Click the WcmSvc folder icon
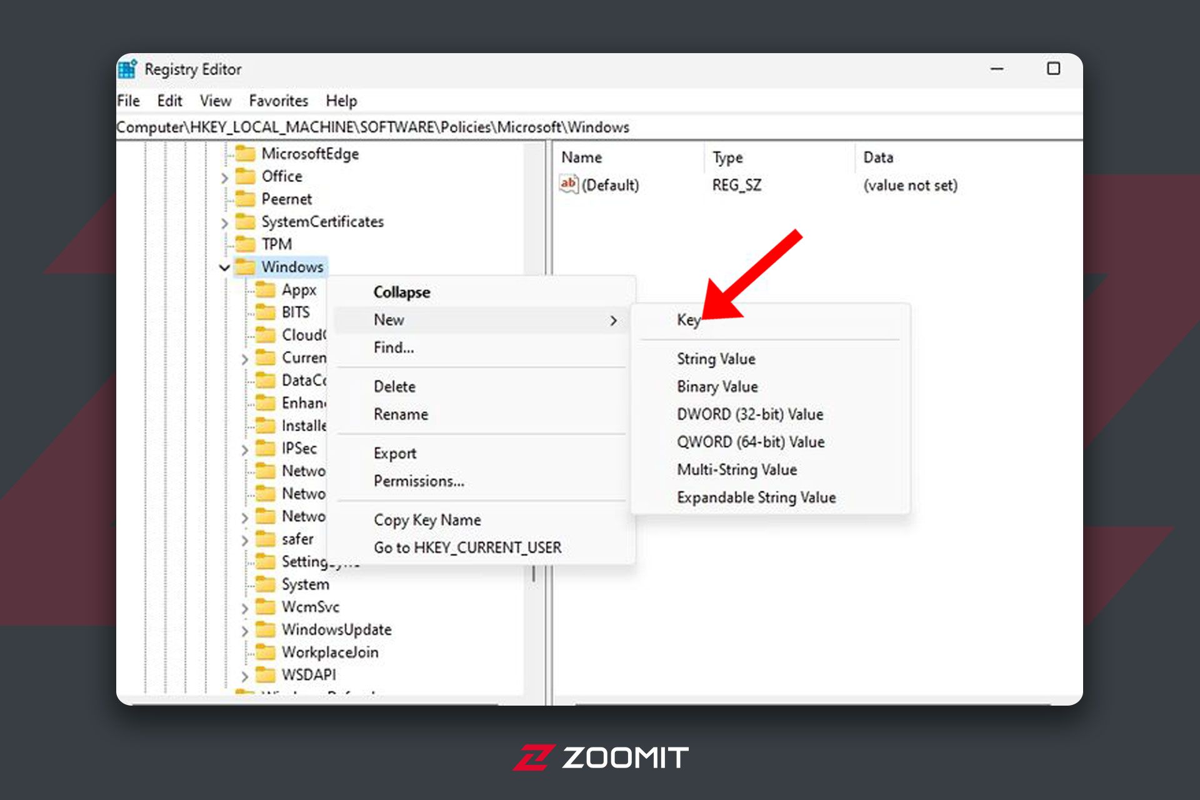Viewport: 1200px width, 800px height. (266, 607)
